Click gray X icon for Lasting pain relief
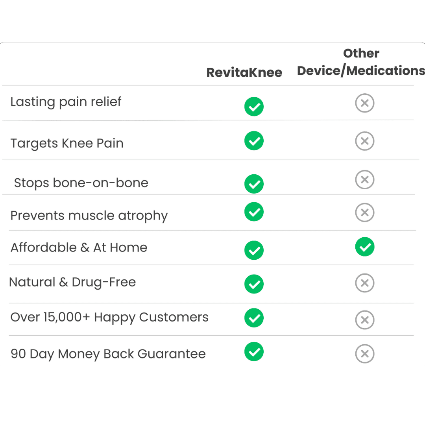Image resolution: width=425 pixels, height=425 pixels. click(365, 103)
